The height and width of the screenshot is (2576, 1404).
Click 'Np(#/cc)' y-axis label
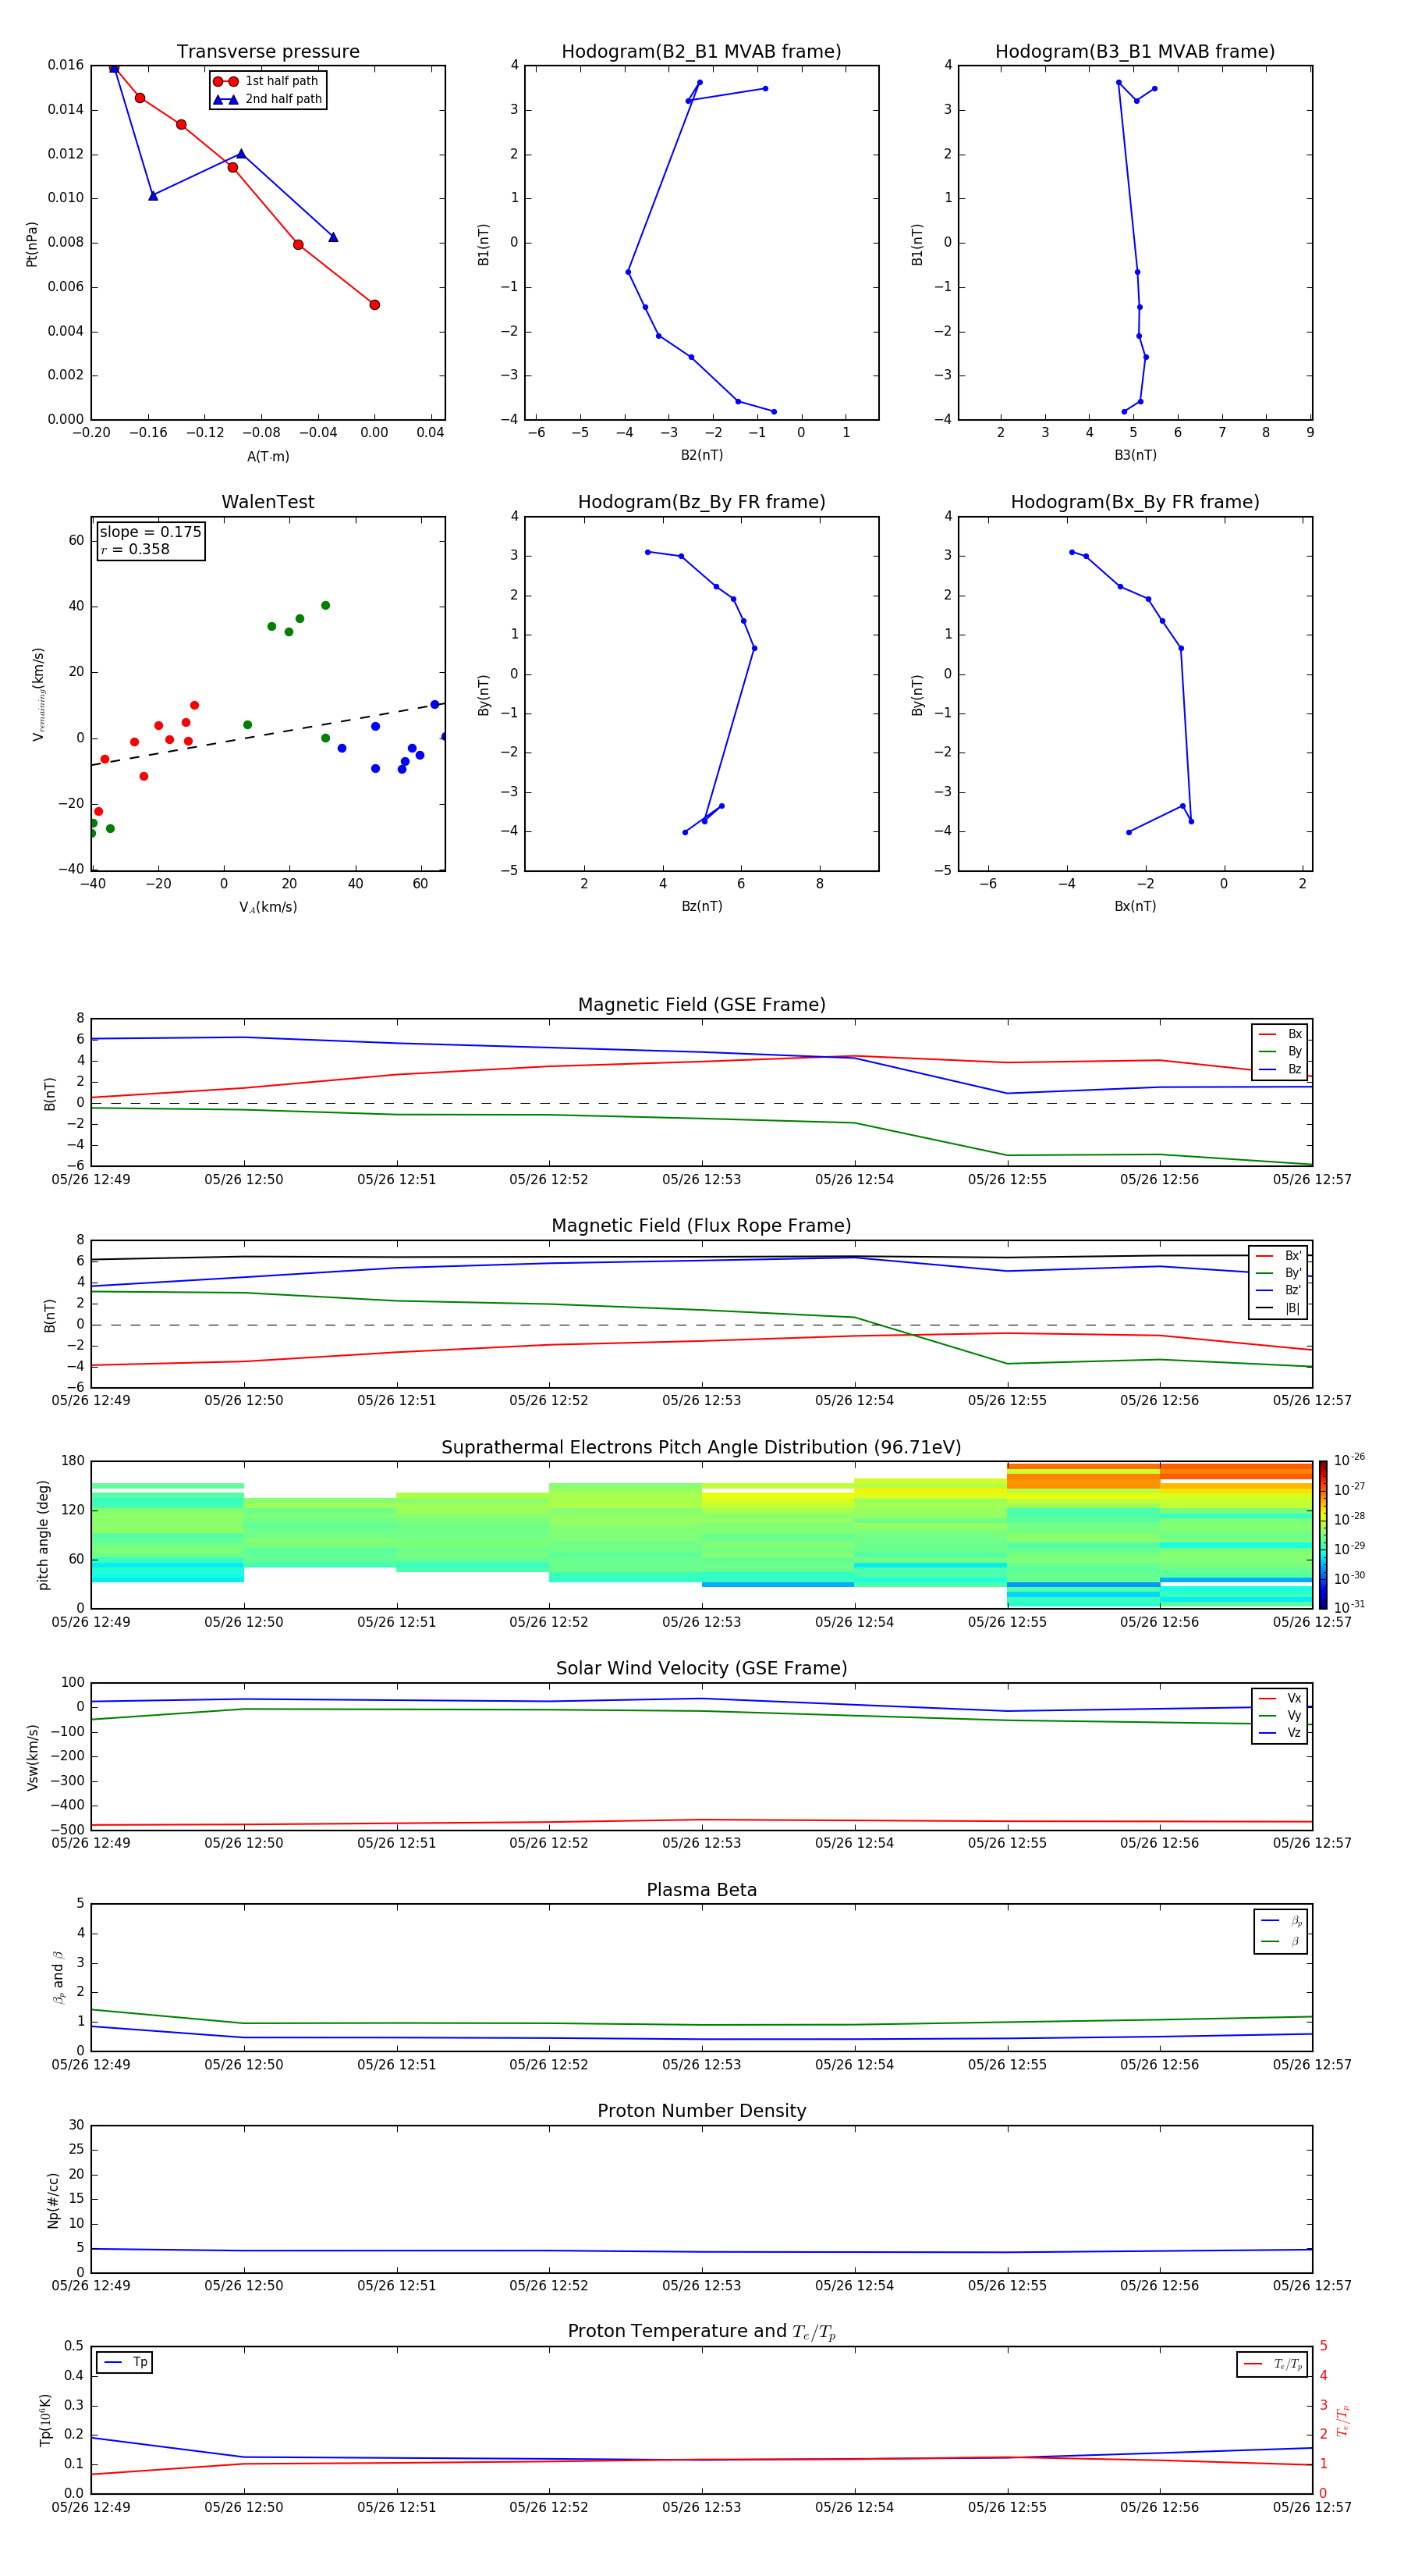pyautogui.click(x=53, y=2200)
